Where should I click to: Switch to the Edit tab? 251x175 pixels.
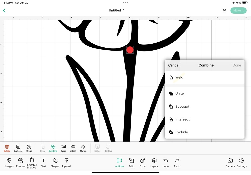click(x=131, y=163)
